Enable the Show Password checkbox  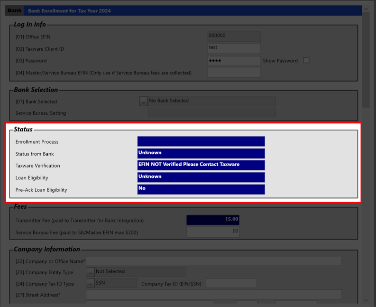pyautogui.click(x=306, y=60)
